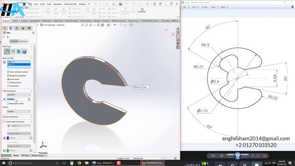The height and width of the screenshot is (166, 295).
Task: Open the FeatureManager design tree tab
Action: point(5,28)
